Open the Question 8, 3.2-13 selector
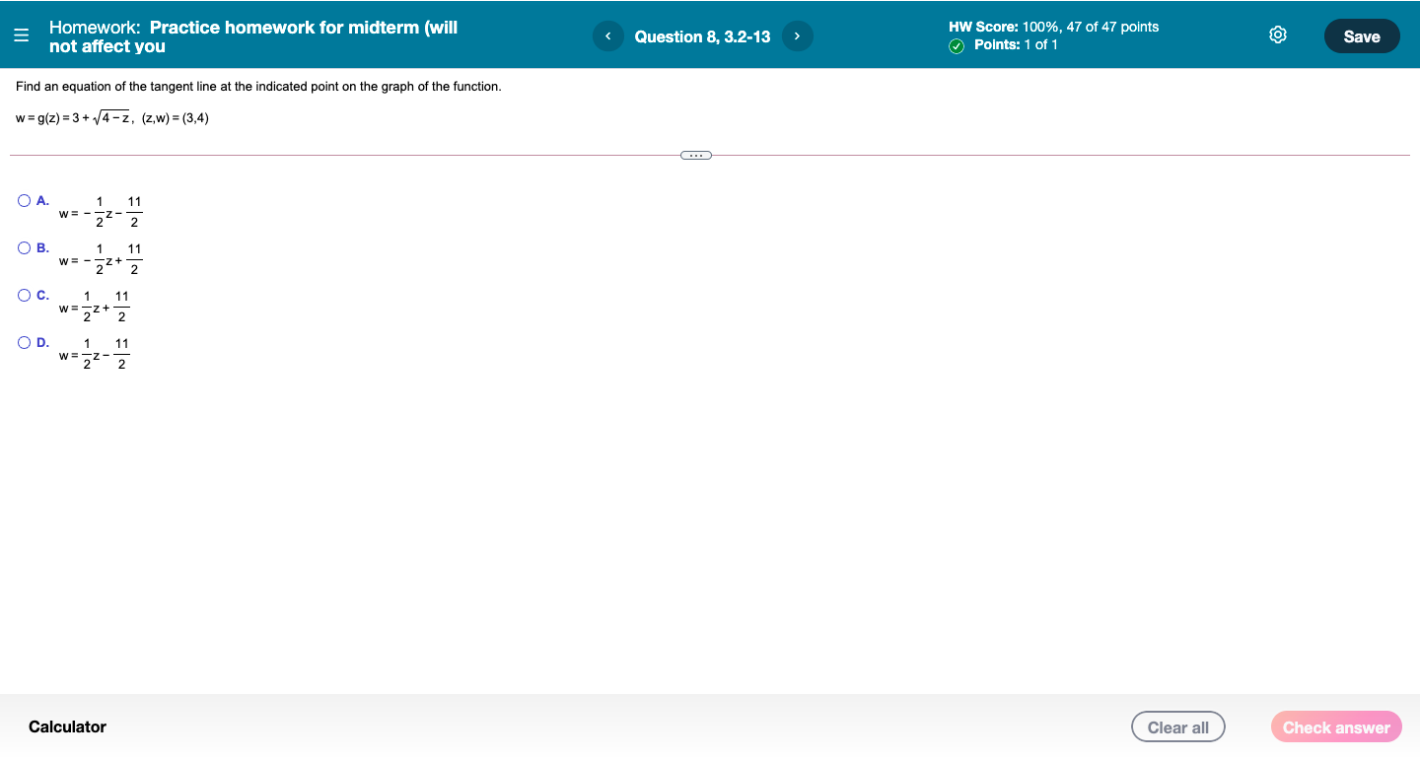 click(x=702, y=36)
